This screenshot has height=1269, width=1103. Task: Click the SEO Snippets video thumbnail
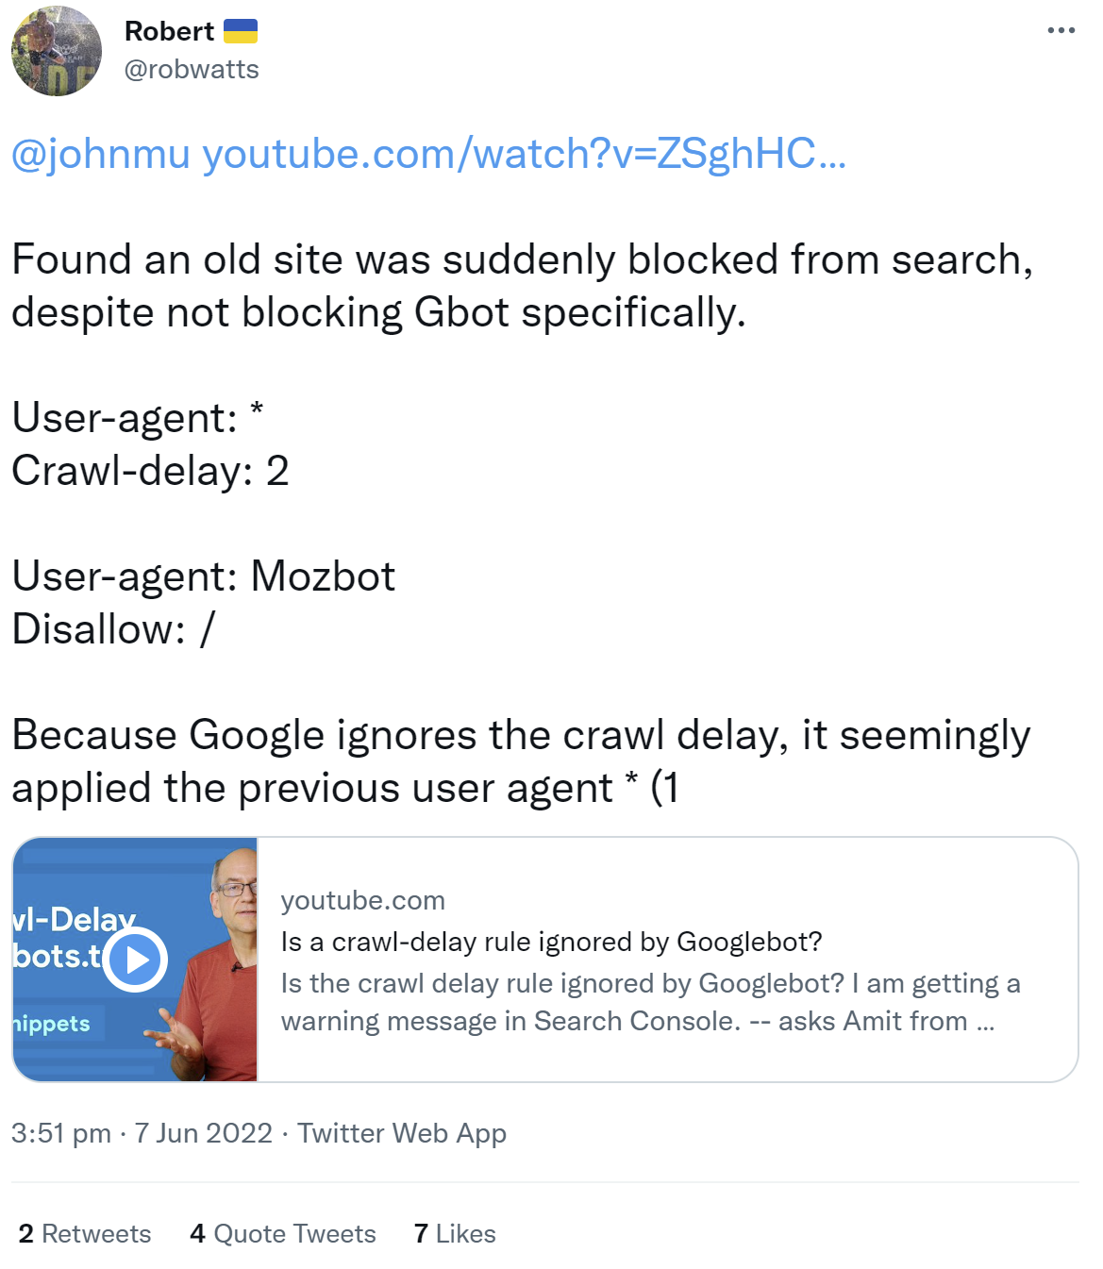click(135, 957)
